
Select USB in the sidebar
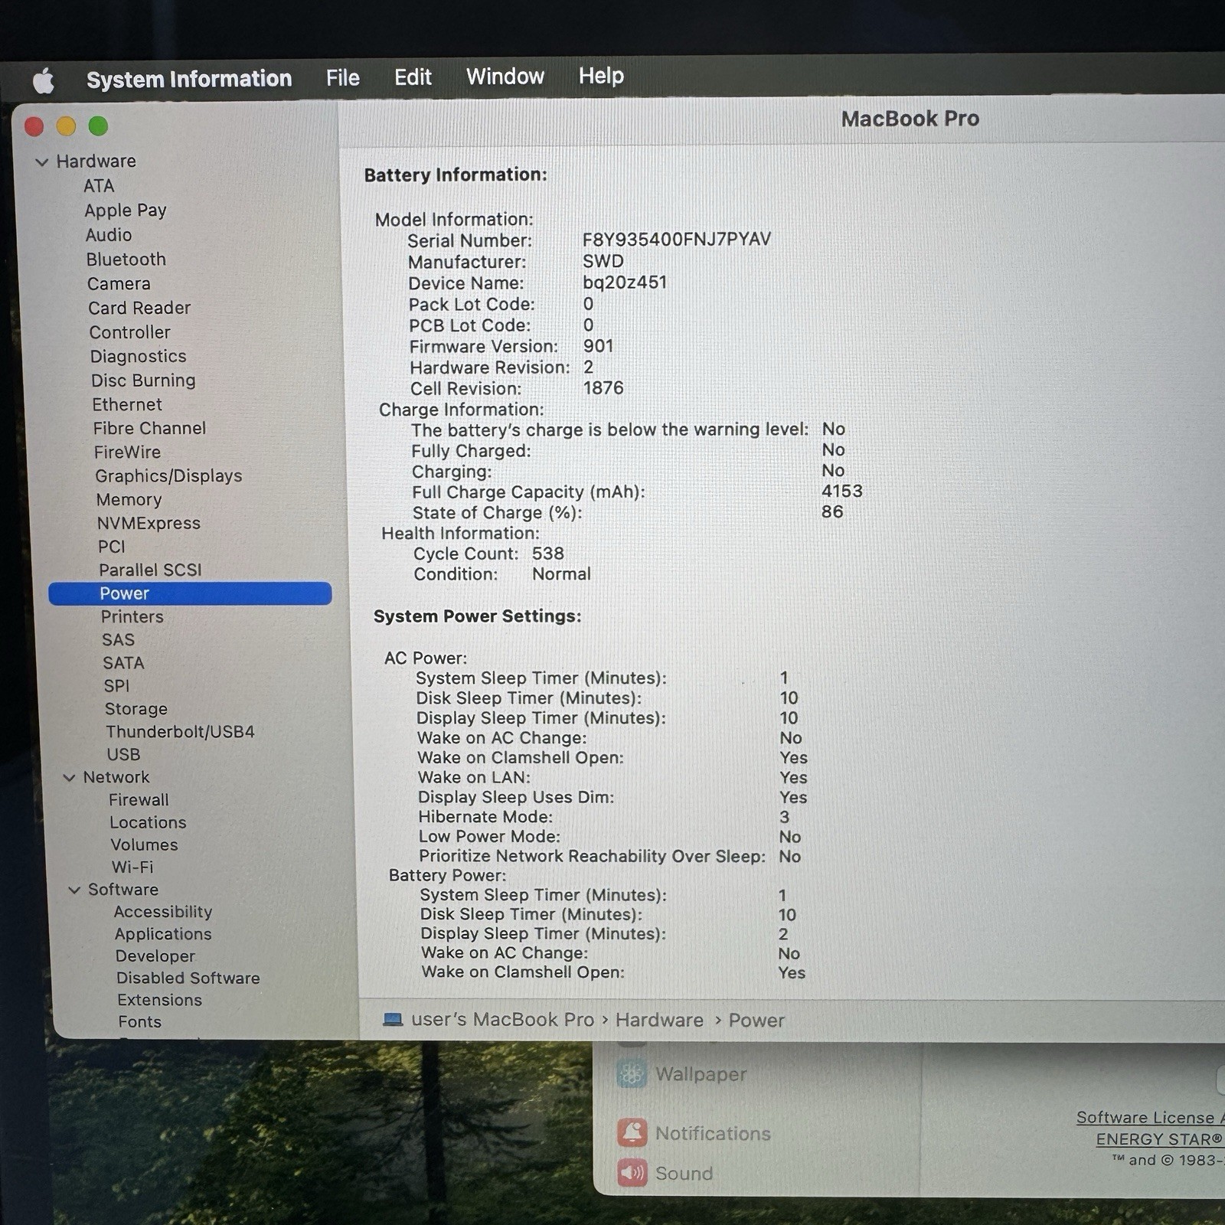coord(123,755)
